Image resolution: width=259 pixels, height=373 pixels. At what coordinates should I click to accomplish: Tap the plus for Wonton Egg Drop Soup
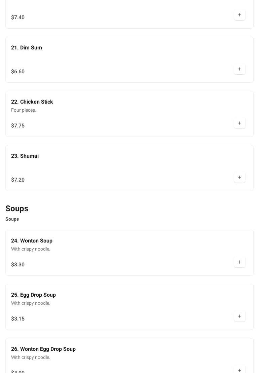pos(239,370)
